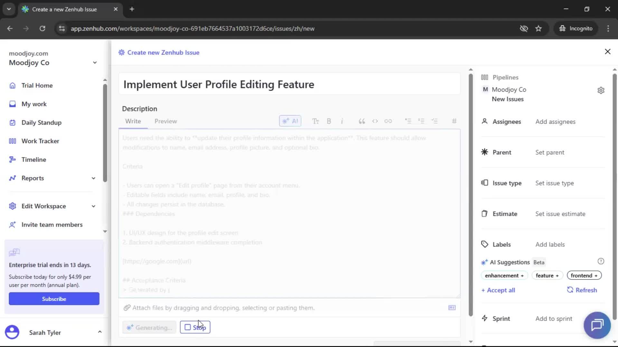Stop the AI description generation
This screenshot has width=618, height=347.
[195, 327]
